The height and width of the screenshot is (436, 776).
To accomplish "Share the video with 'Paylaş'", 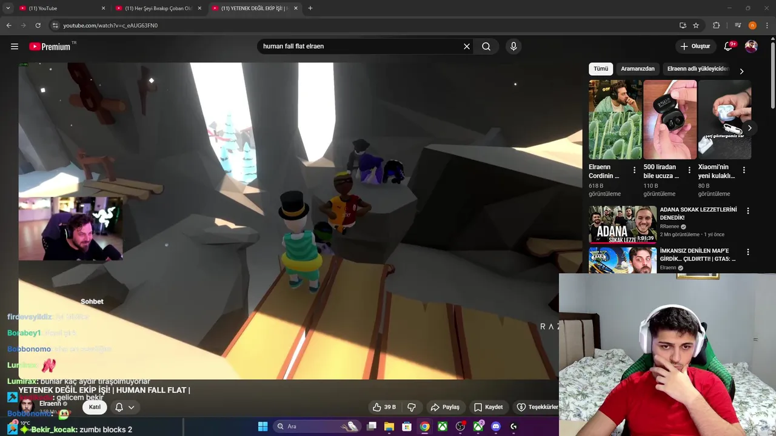I will [445, 407].
